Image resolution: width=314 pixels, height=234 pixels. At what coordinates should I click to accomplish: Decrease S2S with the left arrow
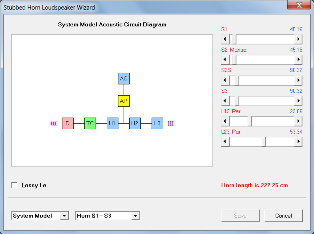225,80
